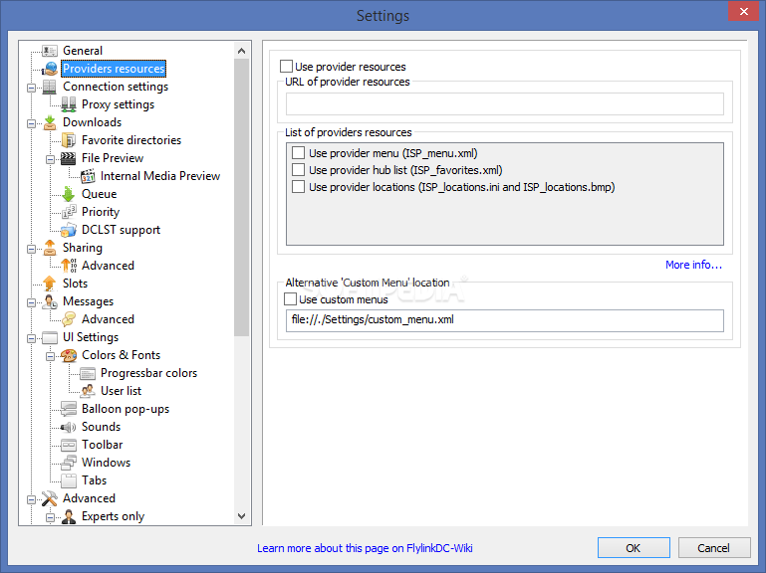Select DCLST support label in tree
766x573 pixels.
pos(121,230)
